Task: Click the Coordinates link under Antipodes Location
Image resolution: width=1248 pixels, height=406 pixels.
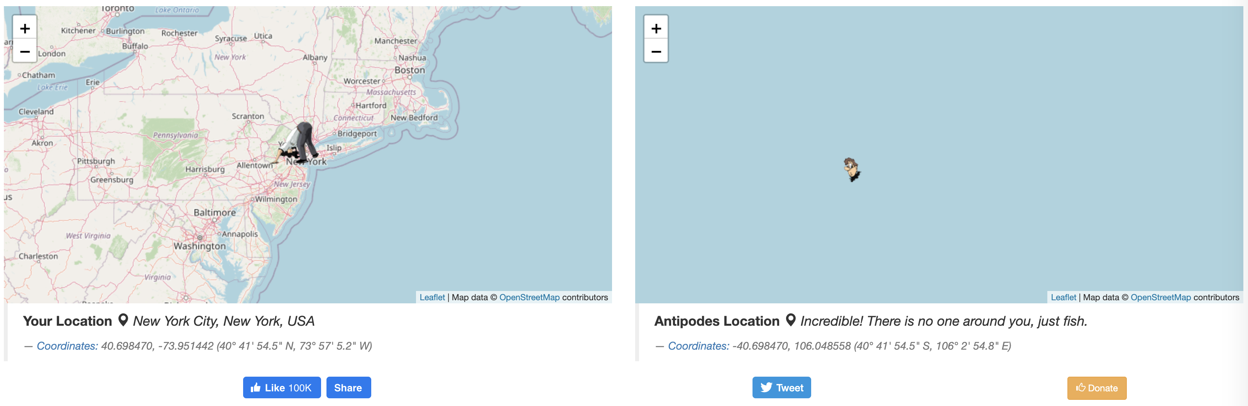Action: pyautogui.click(x=698, y=346)
